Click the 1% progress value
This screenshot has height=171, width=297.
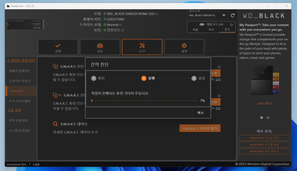pos(202,101)
